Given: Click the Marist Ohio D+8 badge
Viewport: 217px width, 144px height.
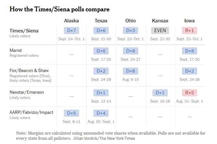Looking at the screenshot, I should [x=130, y=51].
